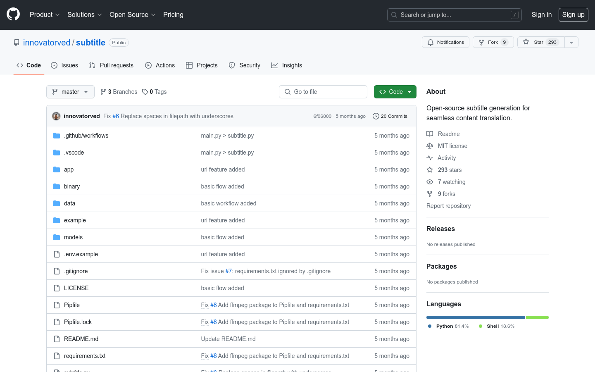Click the Readme book icon

[x=430, y=134]
